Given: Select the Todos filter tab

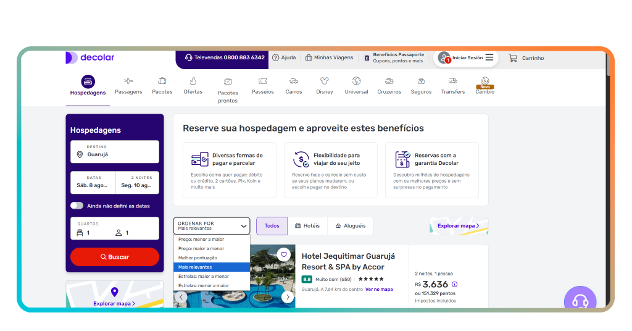Looking at the screenshot, I should coord(272,226).
